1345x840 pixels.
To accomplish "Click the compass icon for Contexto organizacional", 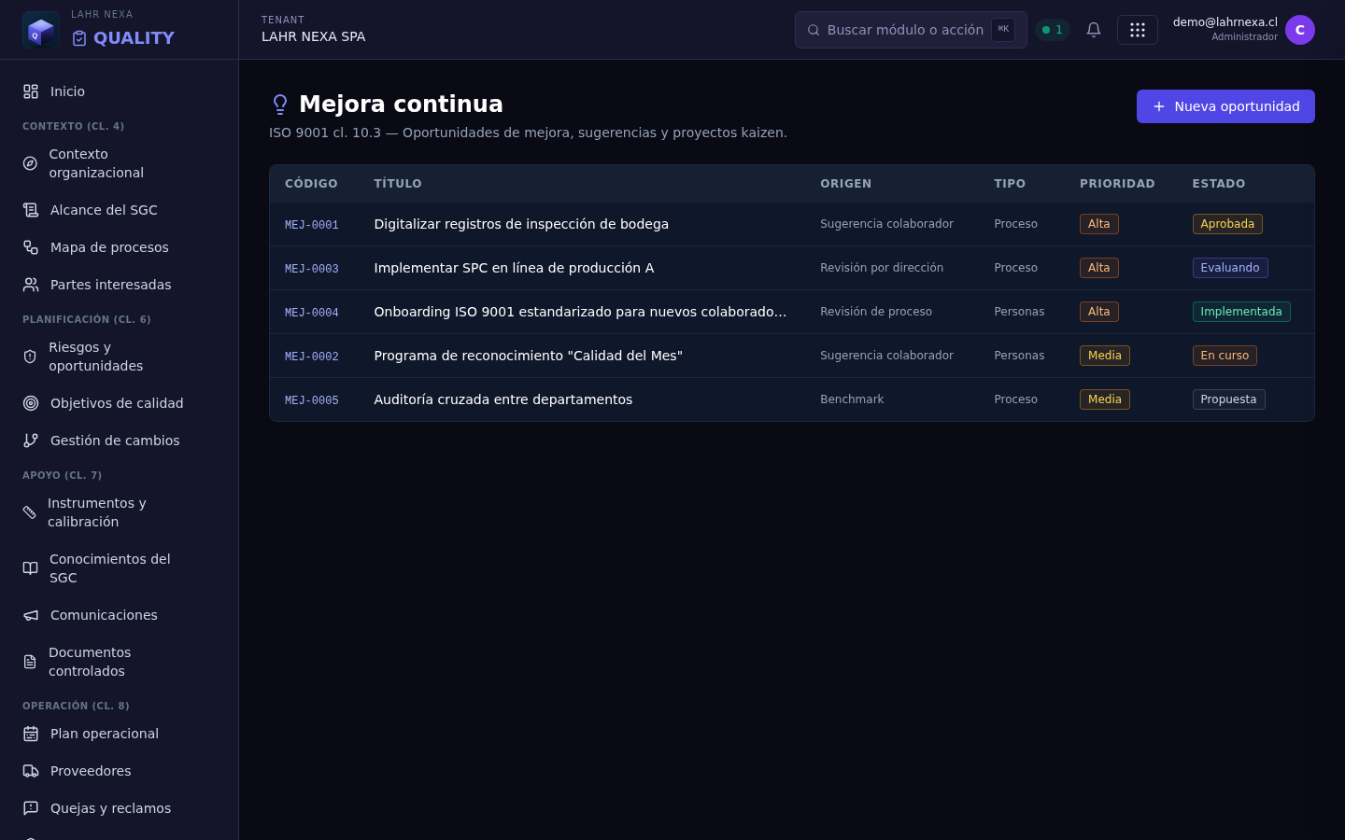I will (x=30, y=163).
